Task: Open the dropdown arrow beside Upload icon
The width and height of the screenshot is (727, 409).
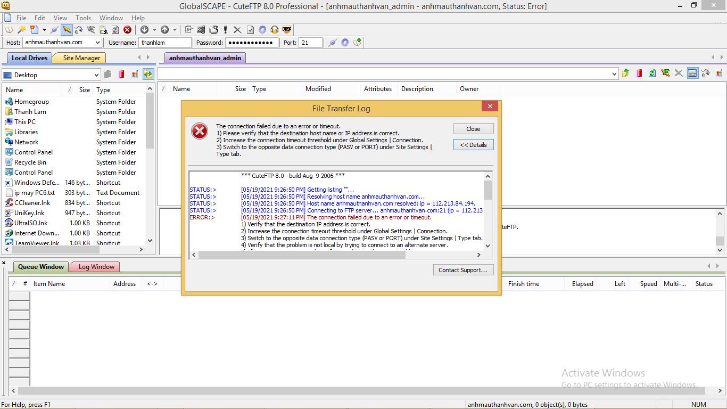Action: [x=175, y=30]
